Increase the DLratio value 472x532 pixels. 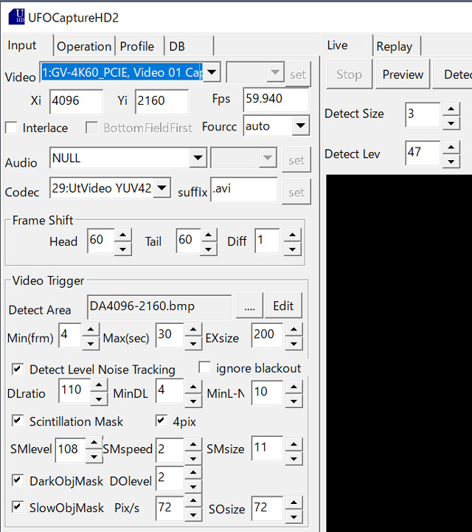(x=99, y=385)
